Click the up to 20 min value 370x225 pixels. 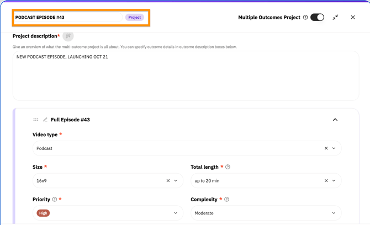[x=207, y=181]
